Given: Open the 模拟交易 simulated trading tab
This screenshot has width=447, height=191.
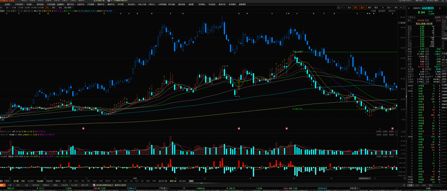Looking at the screenshot, I should [85, 185].
